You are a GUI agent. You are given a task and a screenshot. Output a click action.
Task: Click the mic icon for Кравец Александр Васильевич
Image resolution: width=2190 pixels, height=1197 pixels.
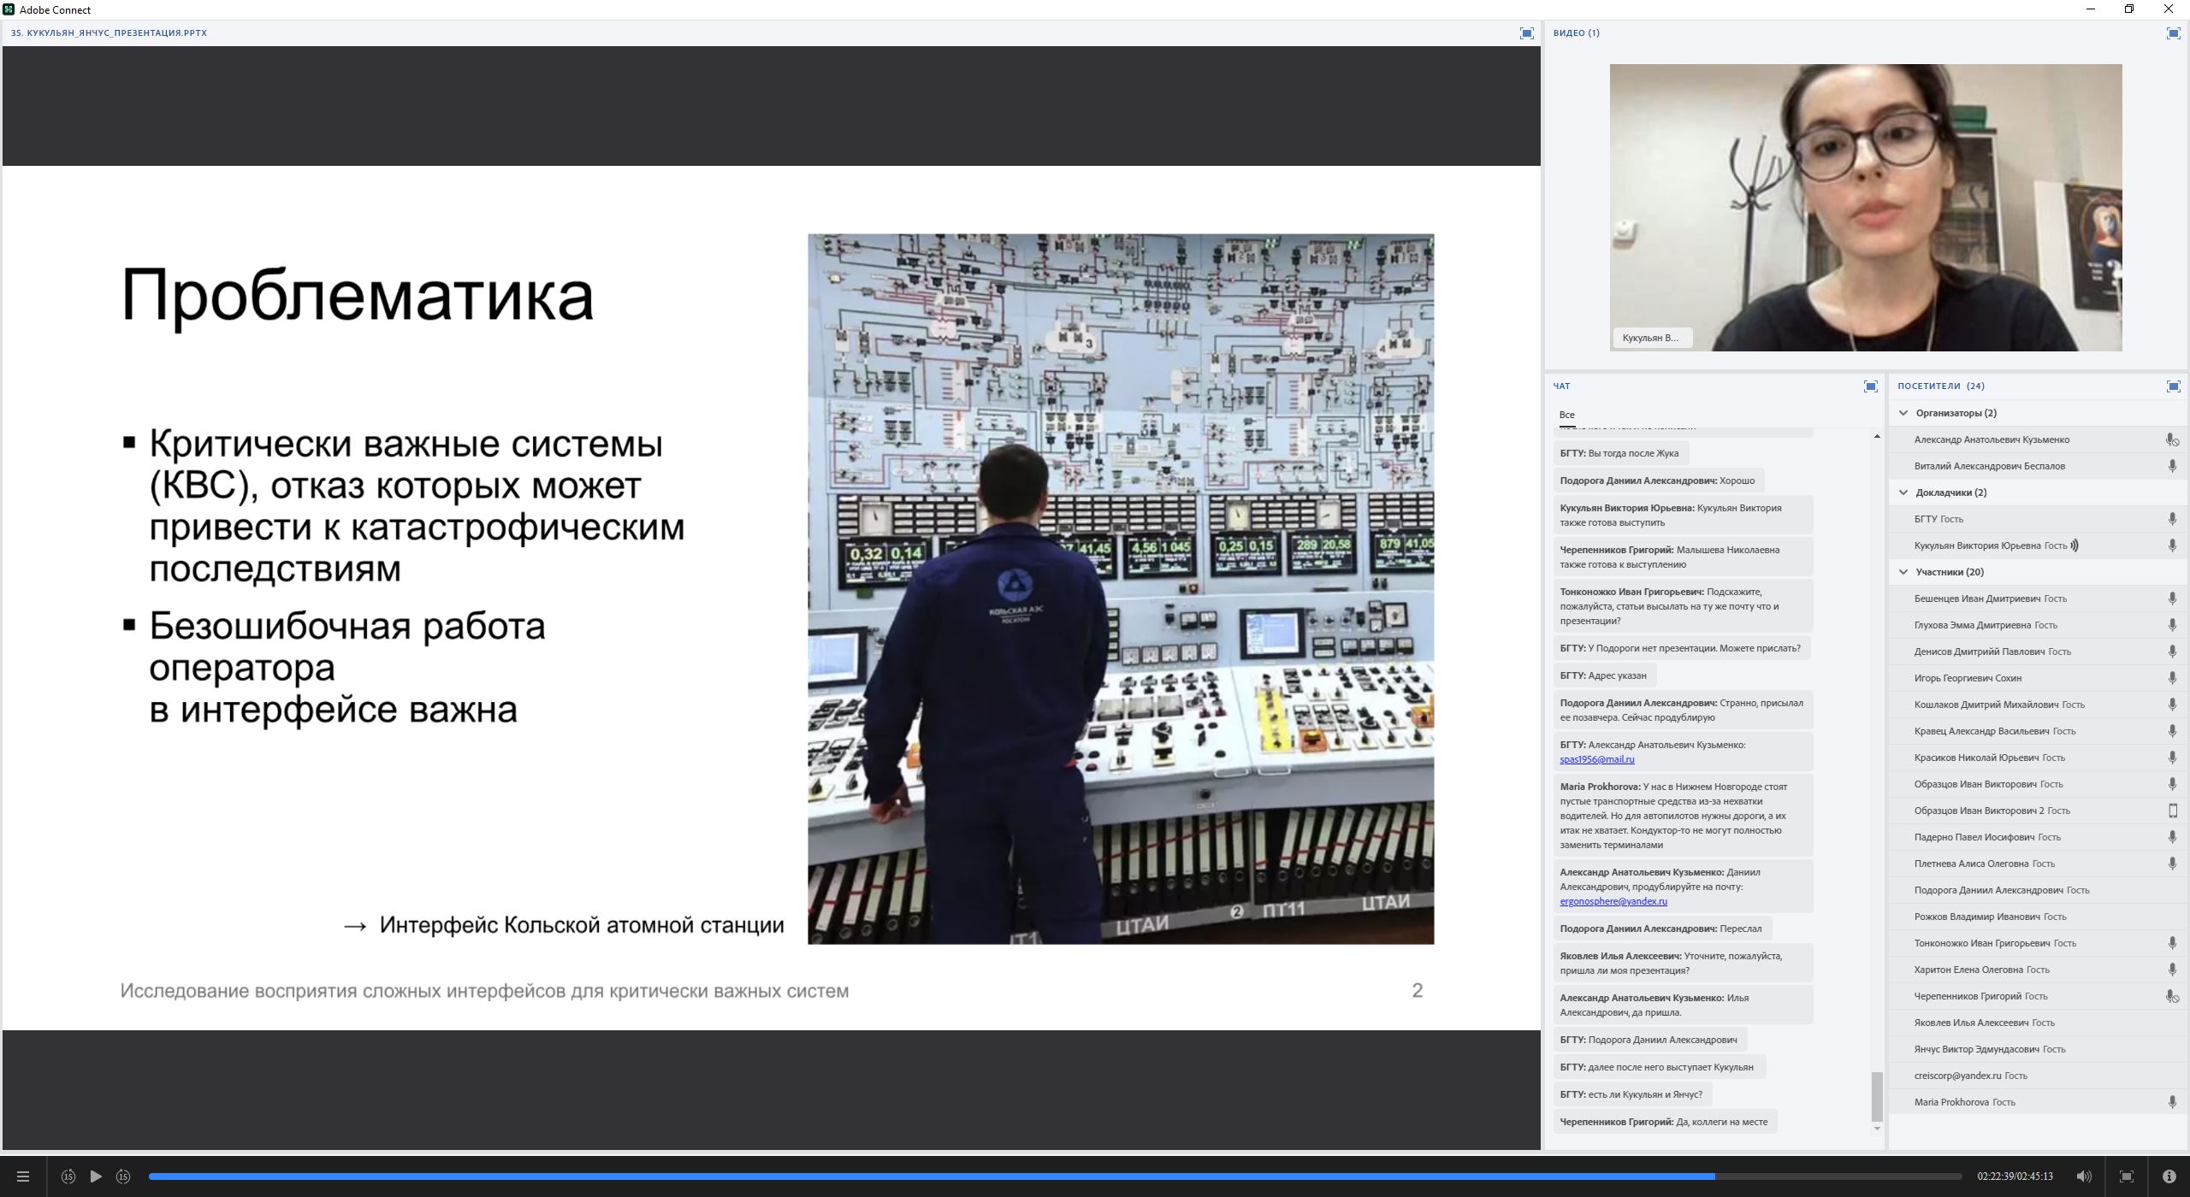point(2172,731)
